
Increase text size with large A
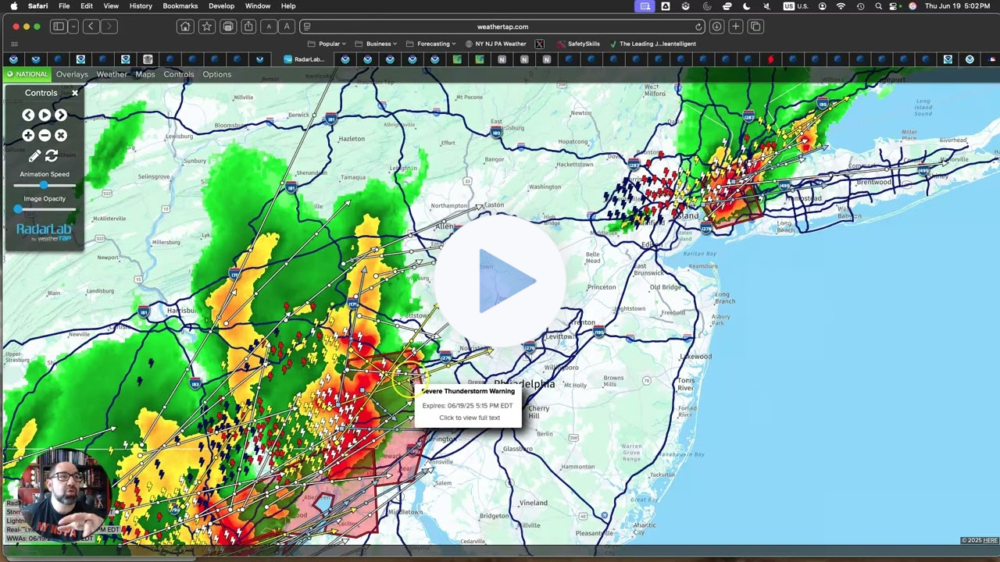click(287, 27)
